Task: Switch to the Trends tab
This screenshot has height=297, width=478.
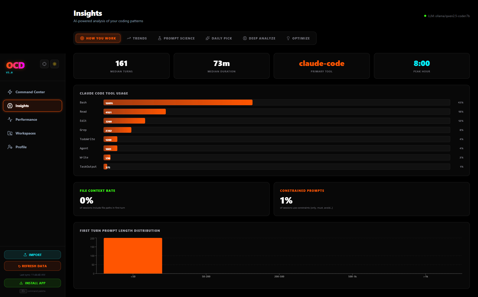Action: pyautogui.click(x=137, y=38)
